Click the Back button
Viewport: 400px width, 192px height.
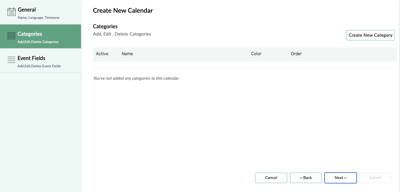pos(306,178)
